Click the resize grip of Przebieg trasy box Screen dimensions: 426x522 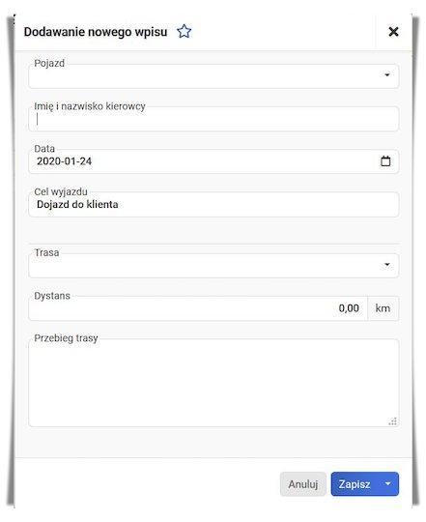pyautogui.click(x=393, y=421)
